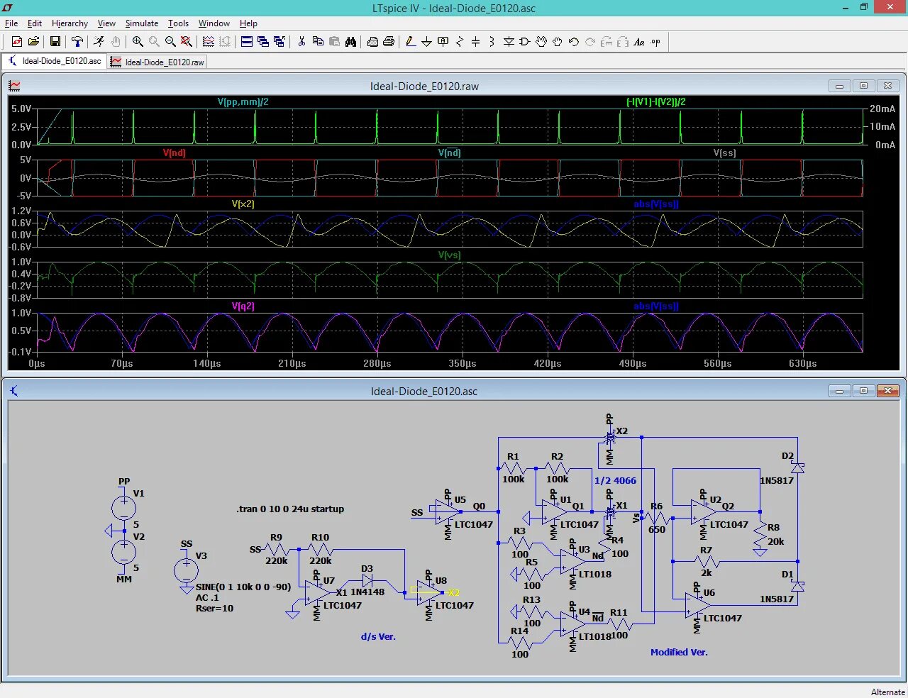Place an Inductor from the toolbar
908x698 pixels.
click(492, 42)
